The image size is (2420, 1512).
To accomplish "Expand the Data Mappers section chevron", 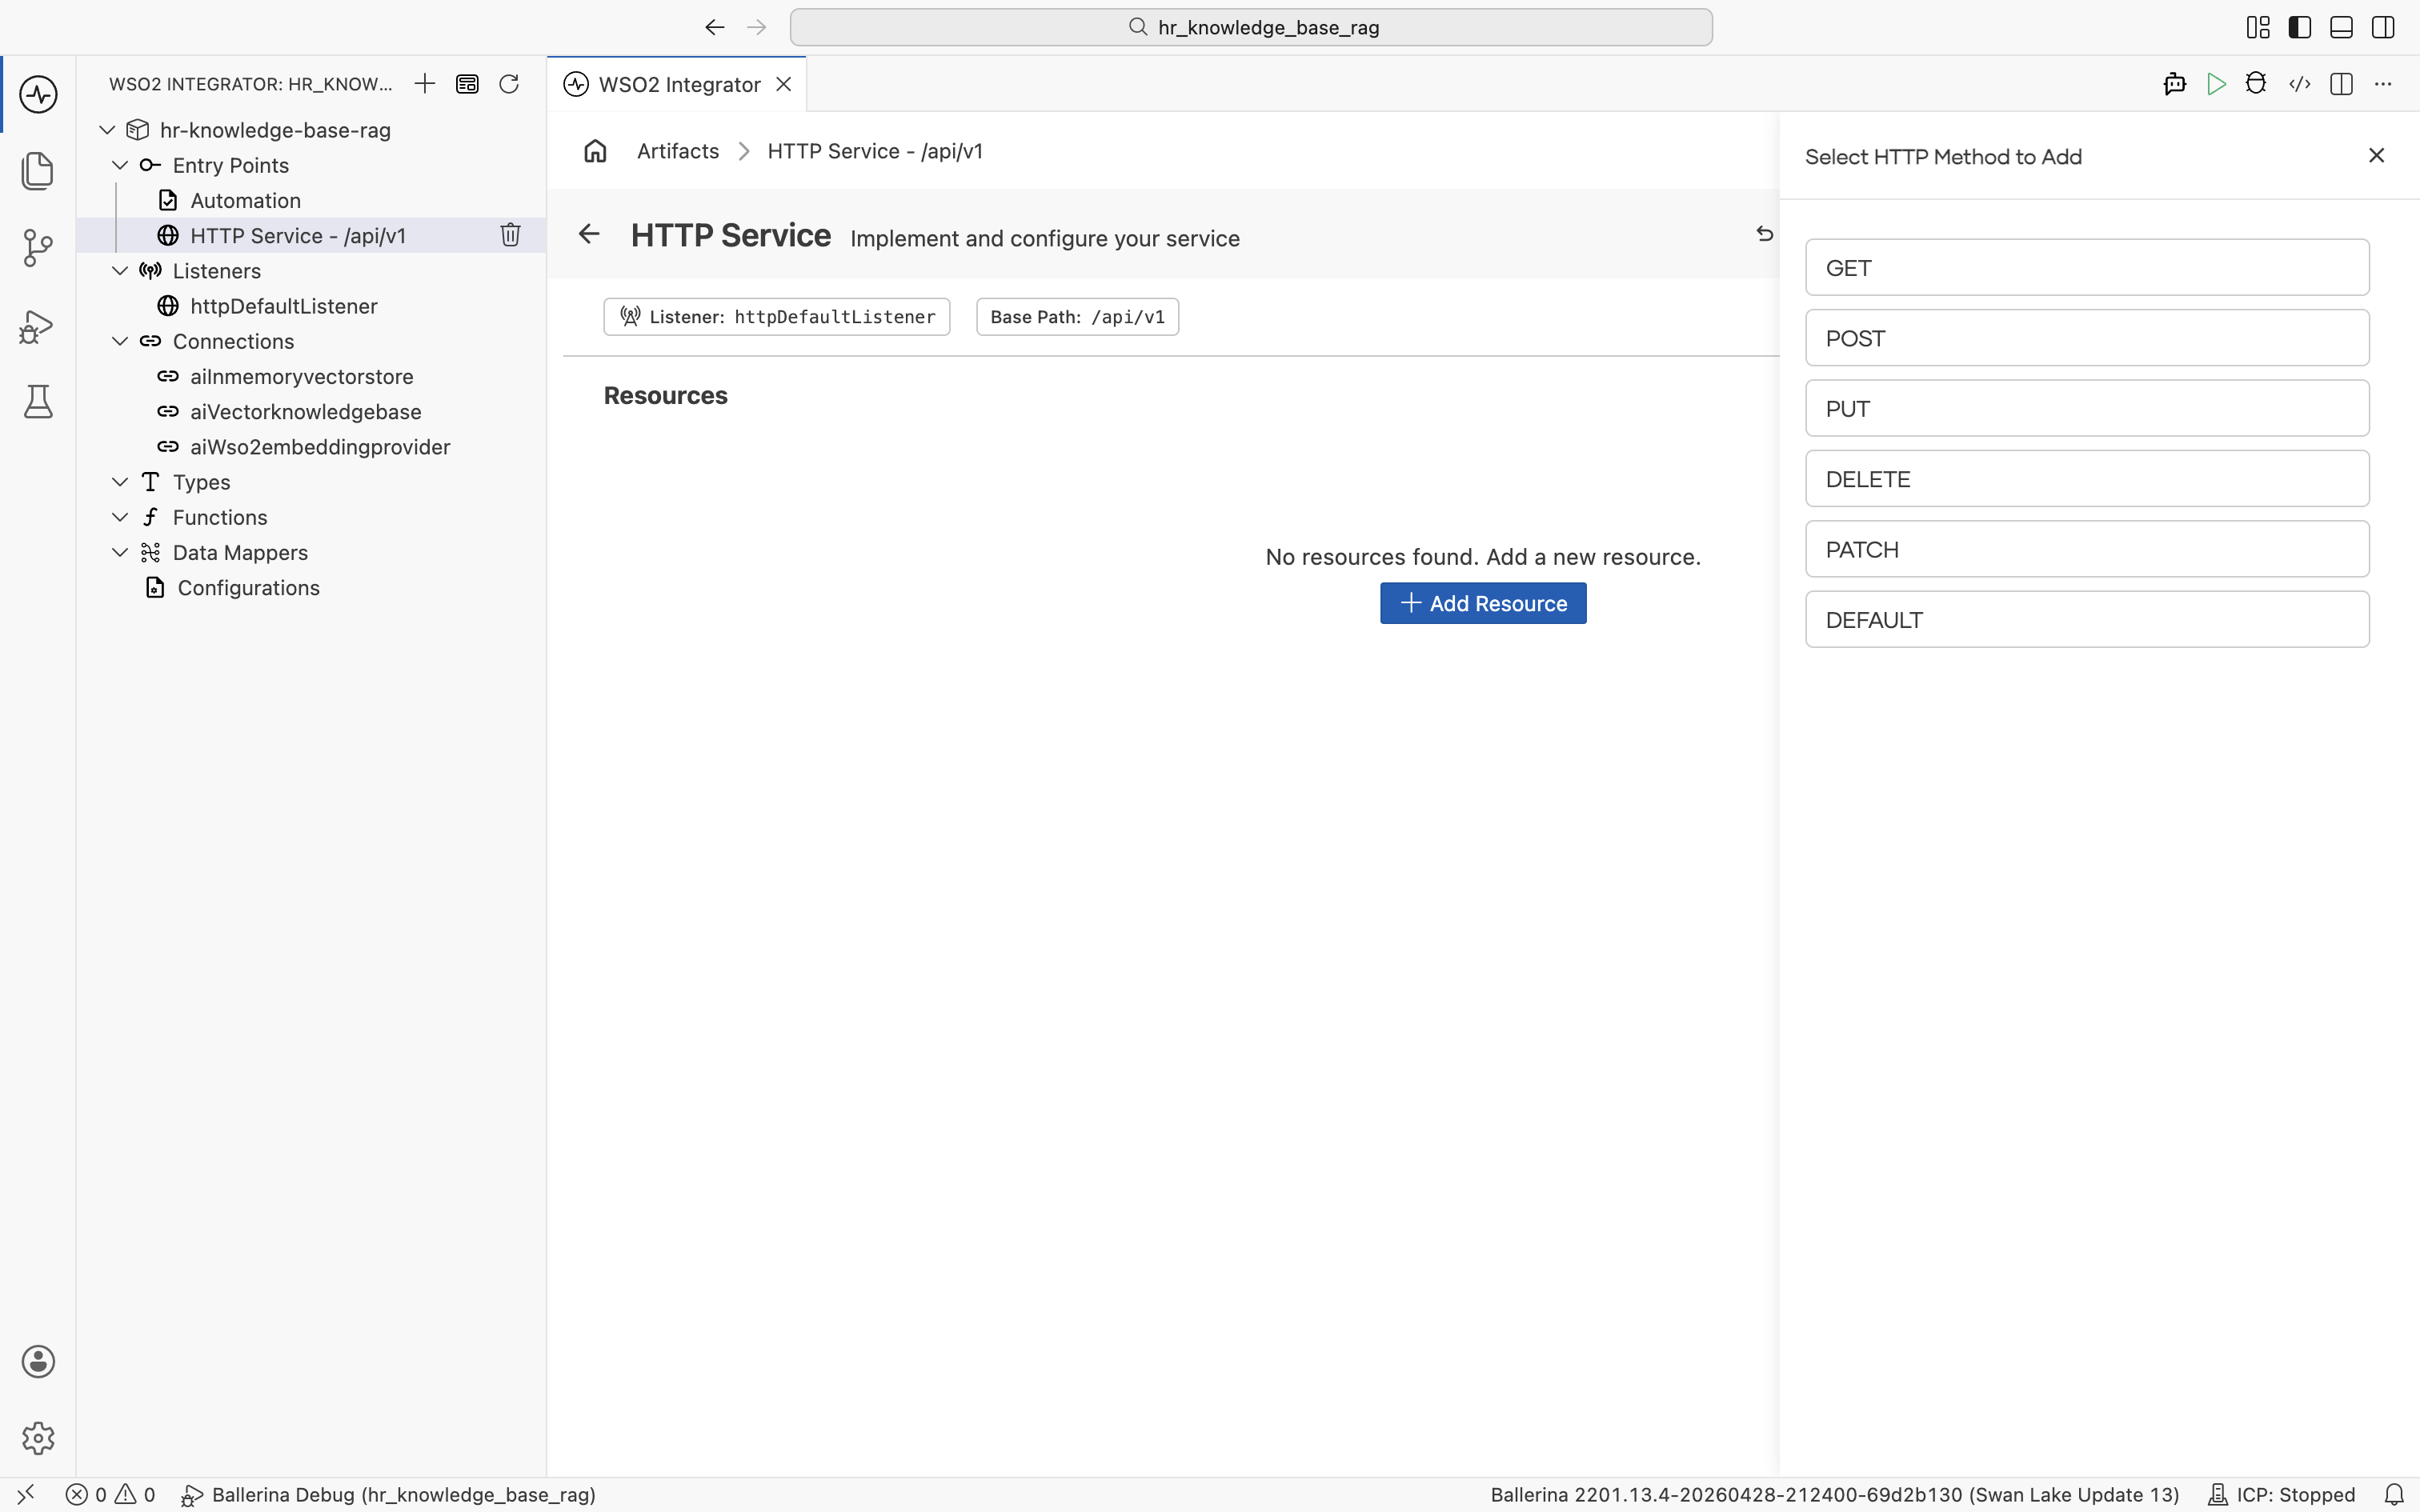I will [x=120, y=552].
